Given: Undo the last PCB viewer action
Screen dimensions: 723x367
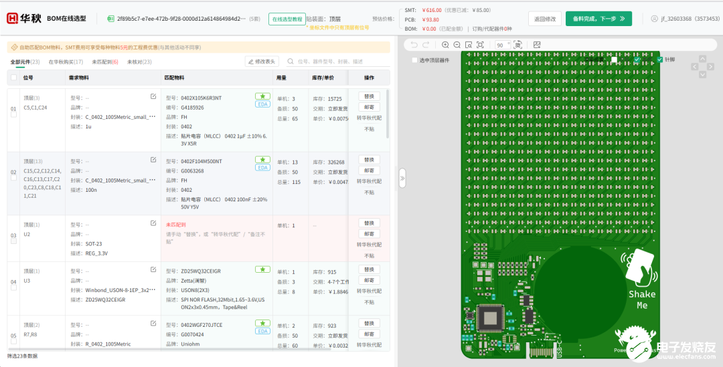Looking at the screenshot, I should tap(414, 45).
